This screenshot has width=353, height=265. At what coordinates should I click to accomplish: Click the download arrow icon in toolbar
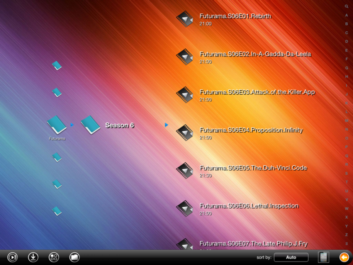(x=33, y=257)
